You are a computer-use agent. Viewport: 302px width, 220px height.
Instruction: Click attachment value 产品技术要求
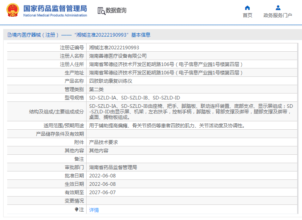104,142
